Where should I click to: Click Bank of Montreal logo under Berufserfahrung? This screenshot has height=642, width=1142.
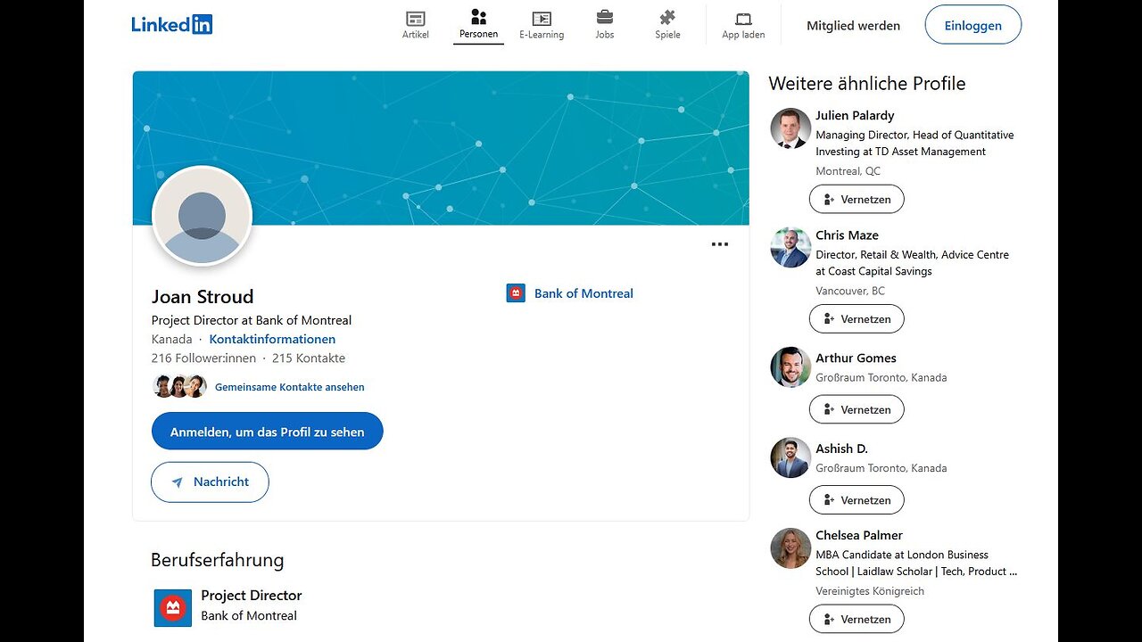[172, 608]
